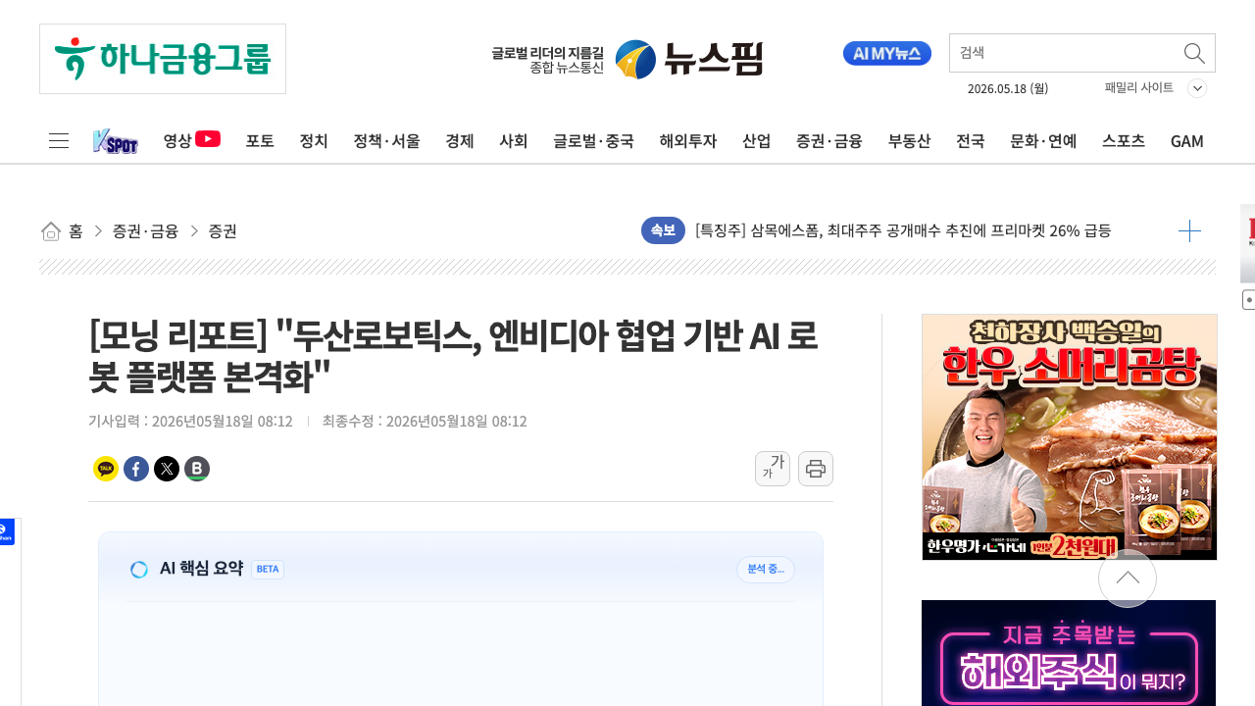
Task: Open the 문화·연예 menu
Action: click(x=1043, y=141)
